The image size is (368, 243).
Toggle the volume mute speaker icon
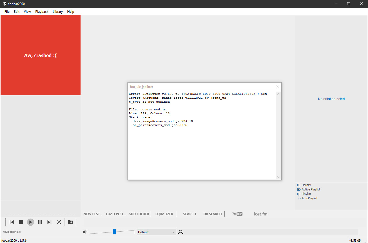(85, 232)
